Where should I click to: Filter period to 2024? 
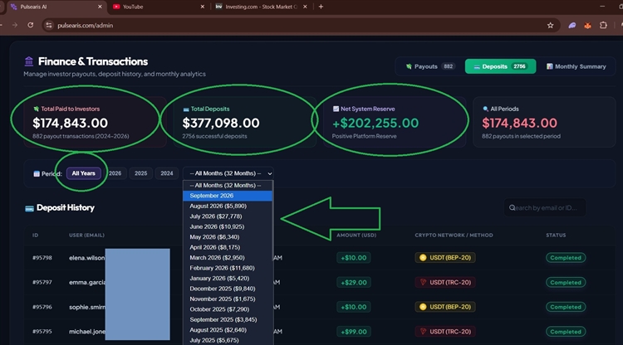[x=166, y=173]
